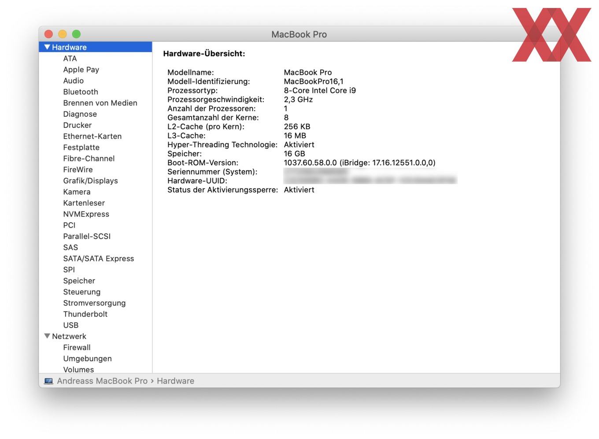599x439 pixels.
Task: Open the Volumes entry
Action: [78, 369]
